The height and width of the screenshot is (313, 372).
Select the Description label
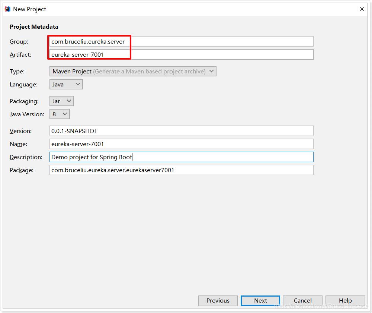click(x=26, y=157)
